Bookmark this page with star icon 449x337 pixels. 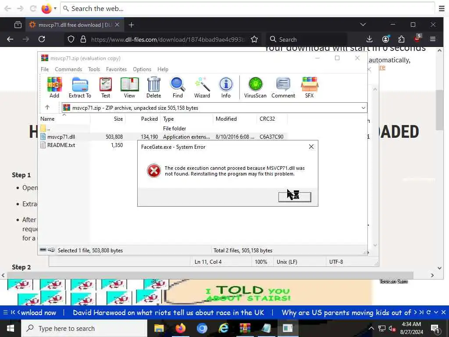[x=254, y=39]
